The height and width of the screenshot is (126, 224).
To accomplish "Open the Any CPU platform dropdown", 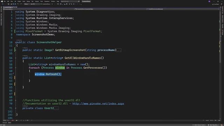I will click(x=35, y=4).
